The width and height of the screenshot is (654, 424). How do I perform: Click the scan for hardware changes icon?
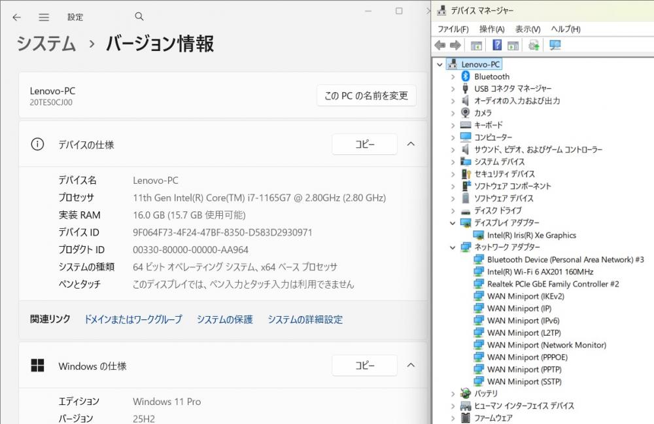[x=555, y=45]
